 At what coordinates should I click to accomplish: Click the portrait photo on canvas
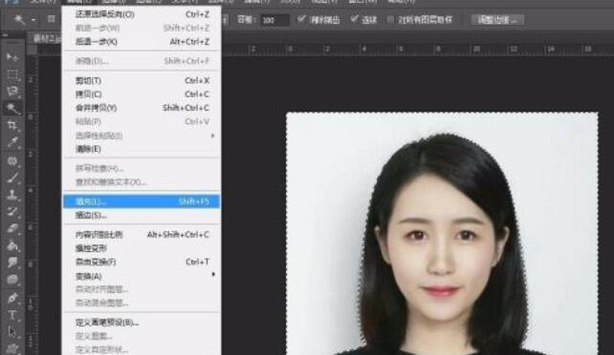442,234
